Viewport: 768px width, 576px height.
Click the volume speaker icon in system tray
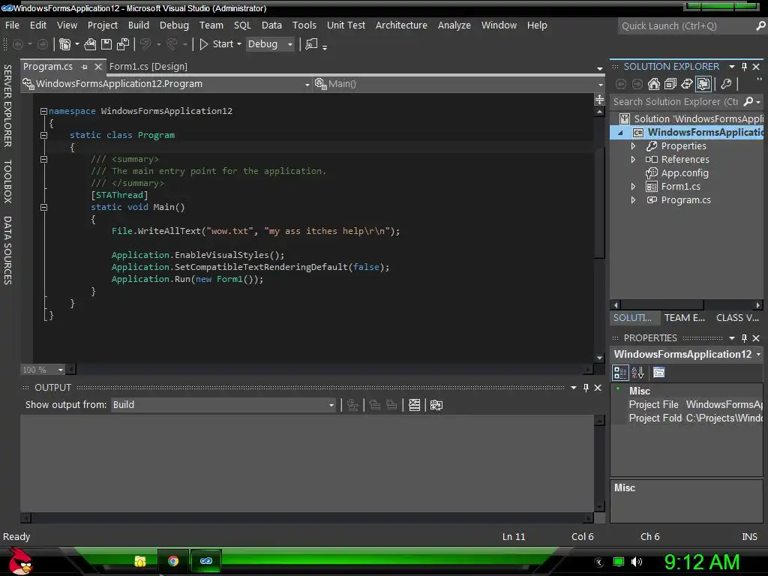tap(636, 562)
